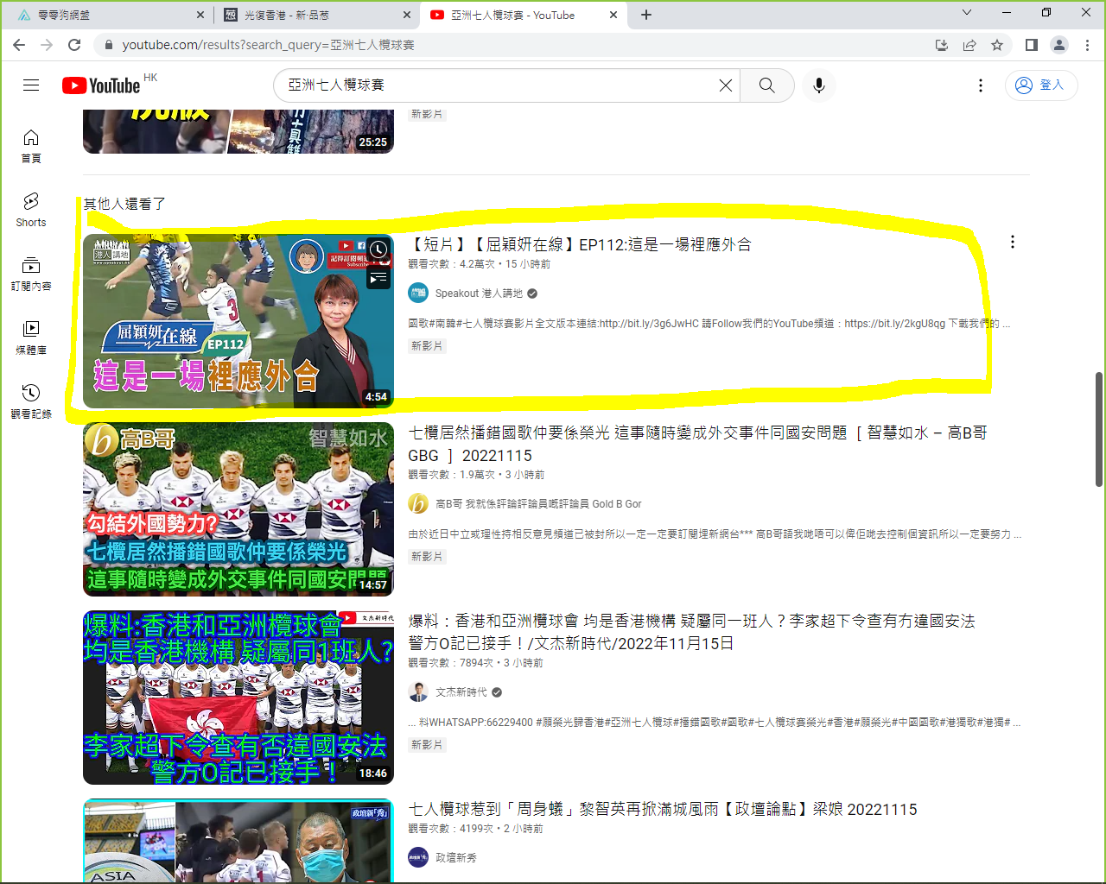Play 25:25 video thumbnail at top
This screenshot has height=884, width=1106.
click(x=238, y=132)
